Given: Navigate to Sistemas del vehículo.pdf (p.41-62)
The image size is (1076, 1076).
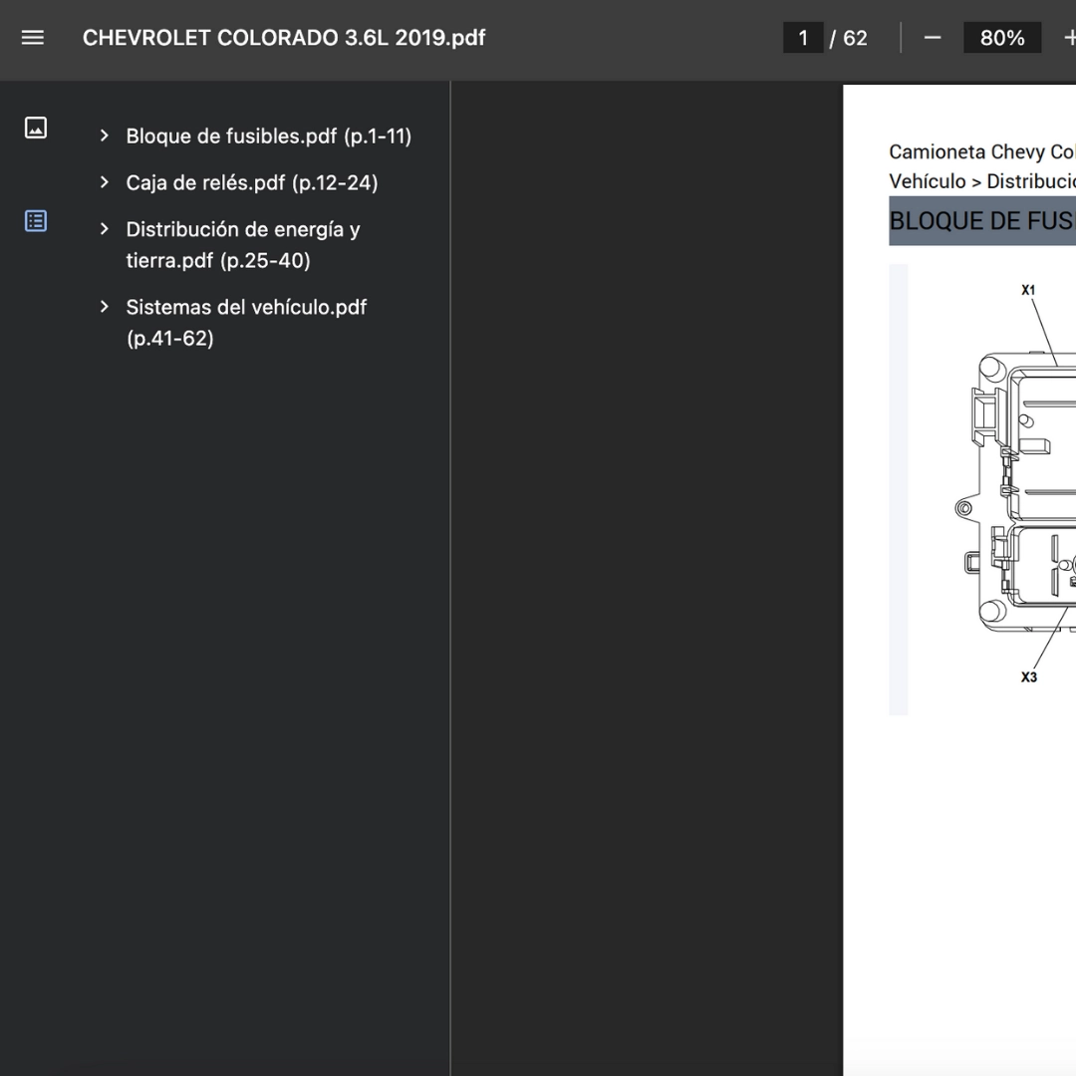Looking at the screenshot, I should pos(245,322).
